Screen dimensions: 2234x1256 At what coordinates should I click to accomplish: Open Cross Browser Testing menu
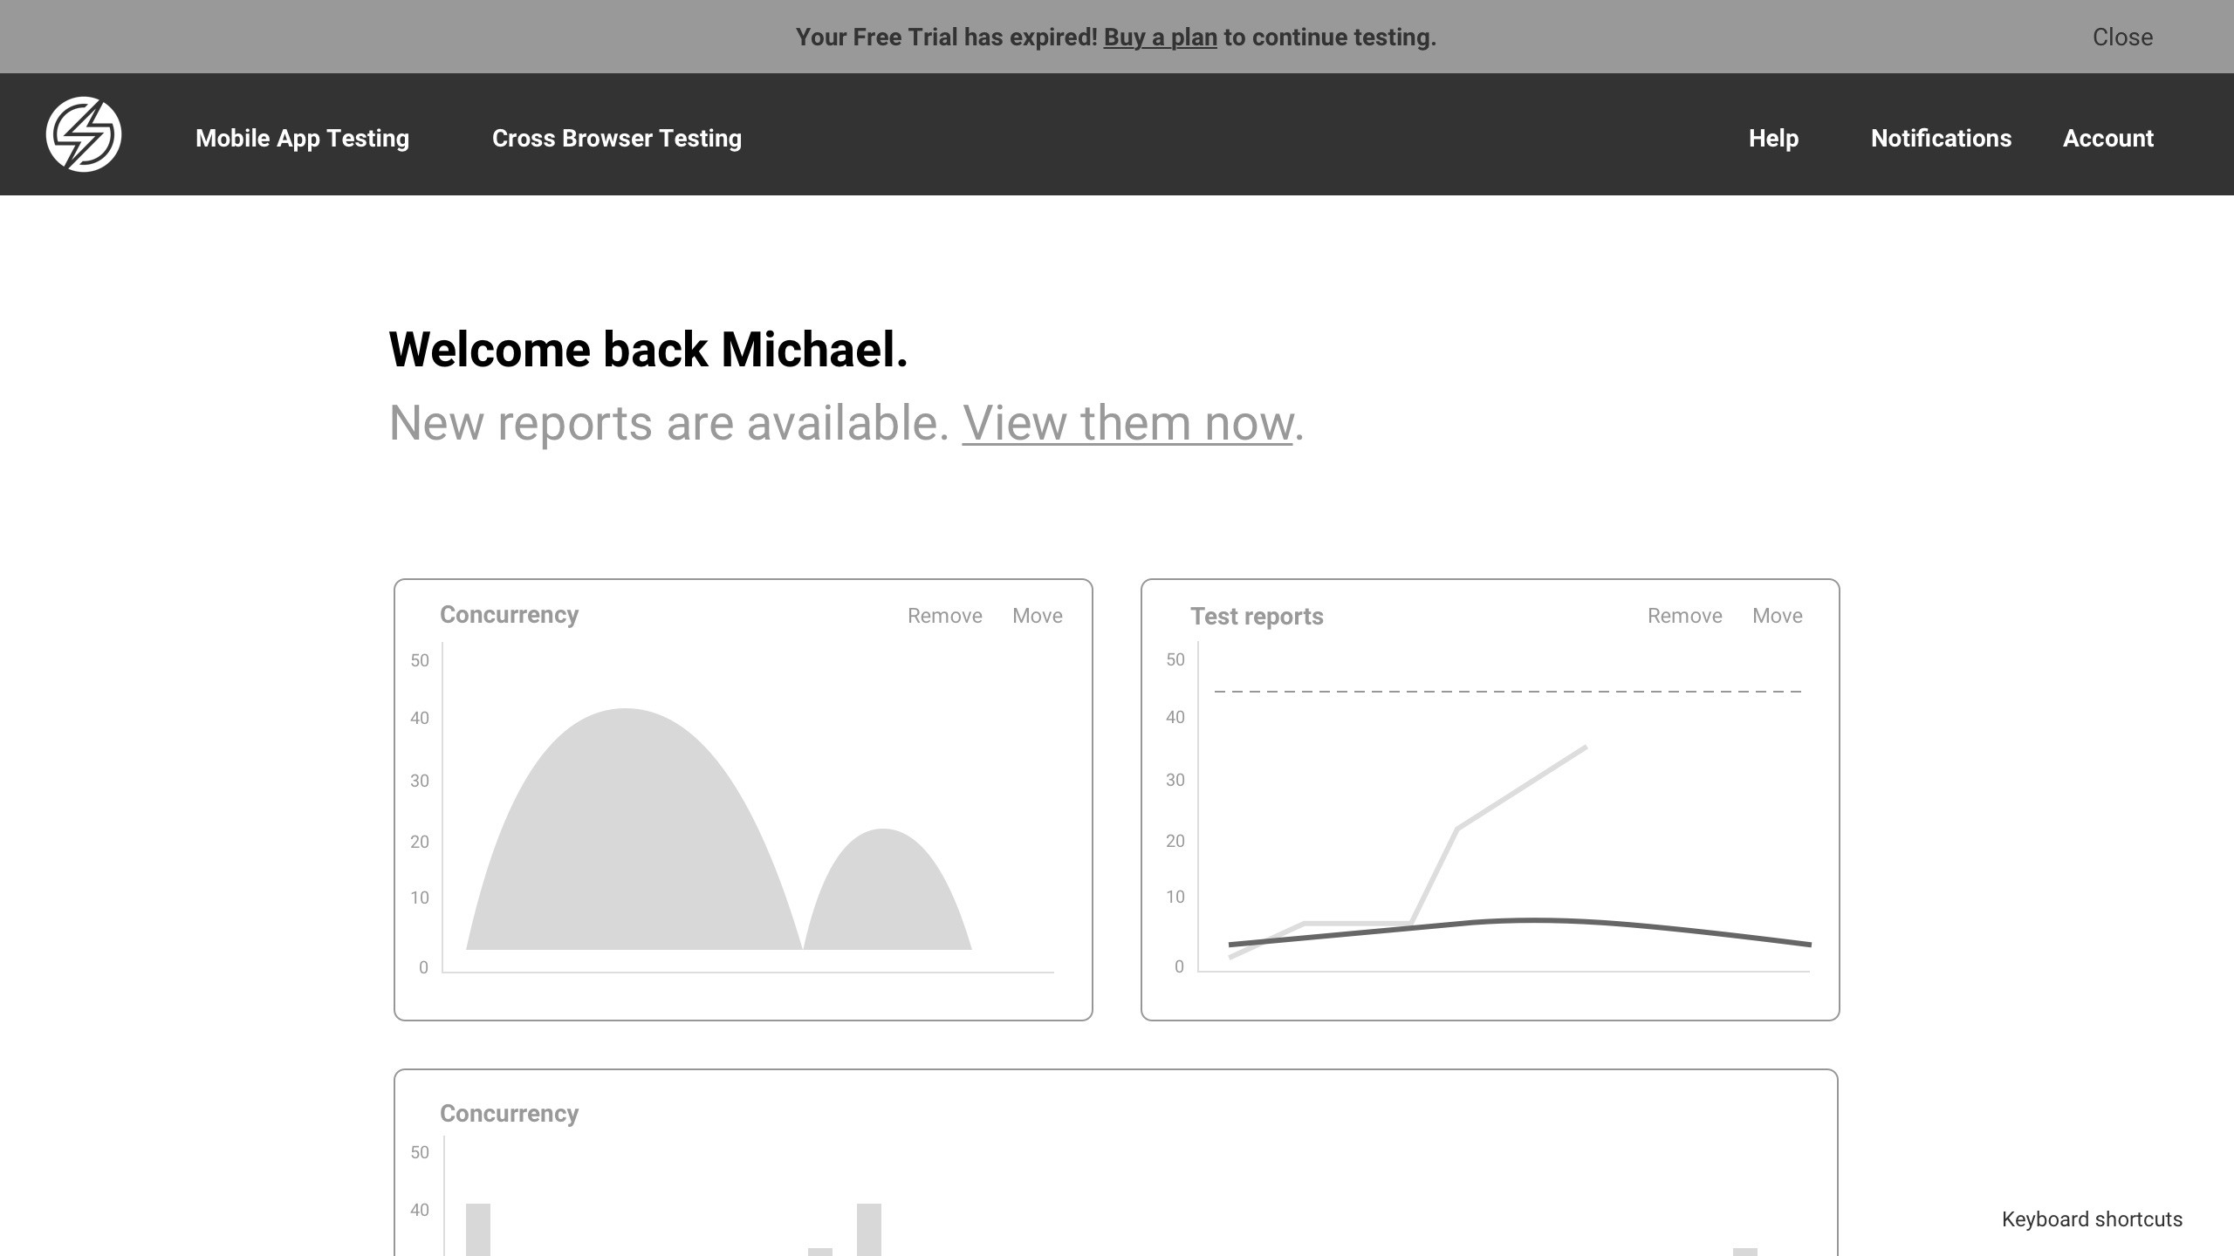click(616, 138)
